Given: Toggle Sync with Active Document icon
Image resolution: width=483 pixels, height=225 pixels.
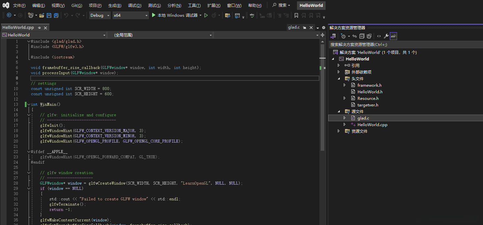Looking at the screenshot, I should [355, 36].
